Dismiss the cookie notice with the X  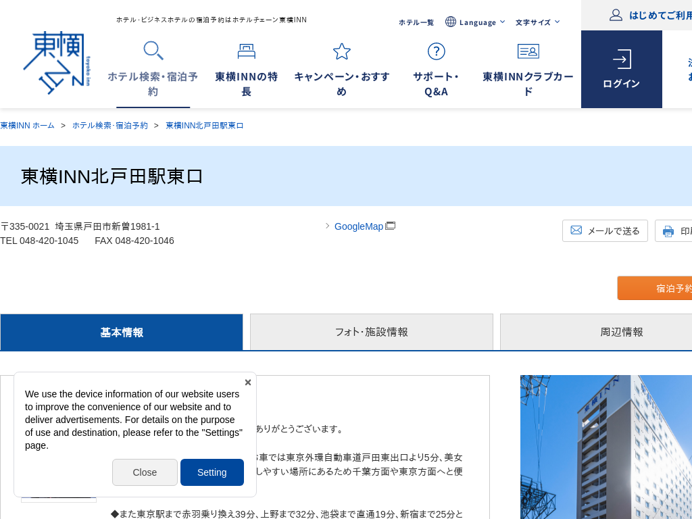click(x=248, y=382)
